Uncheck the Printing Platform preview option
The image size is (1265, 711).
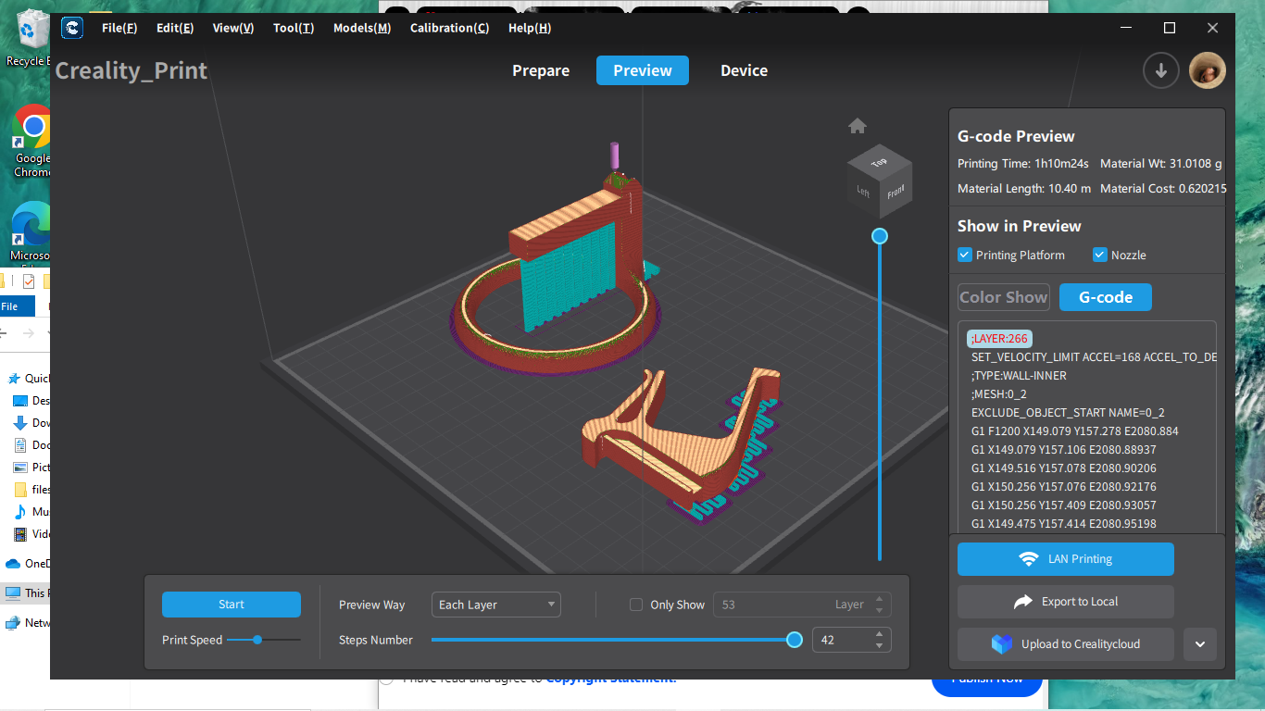point(964,255)
